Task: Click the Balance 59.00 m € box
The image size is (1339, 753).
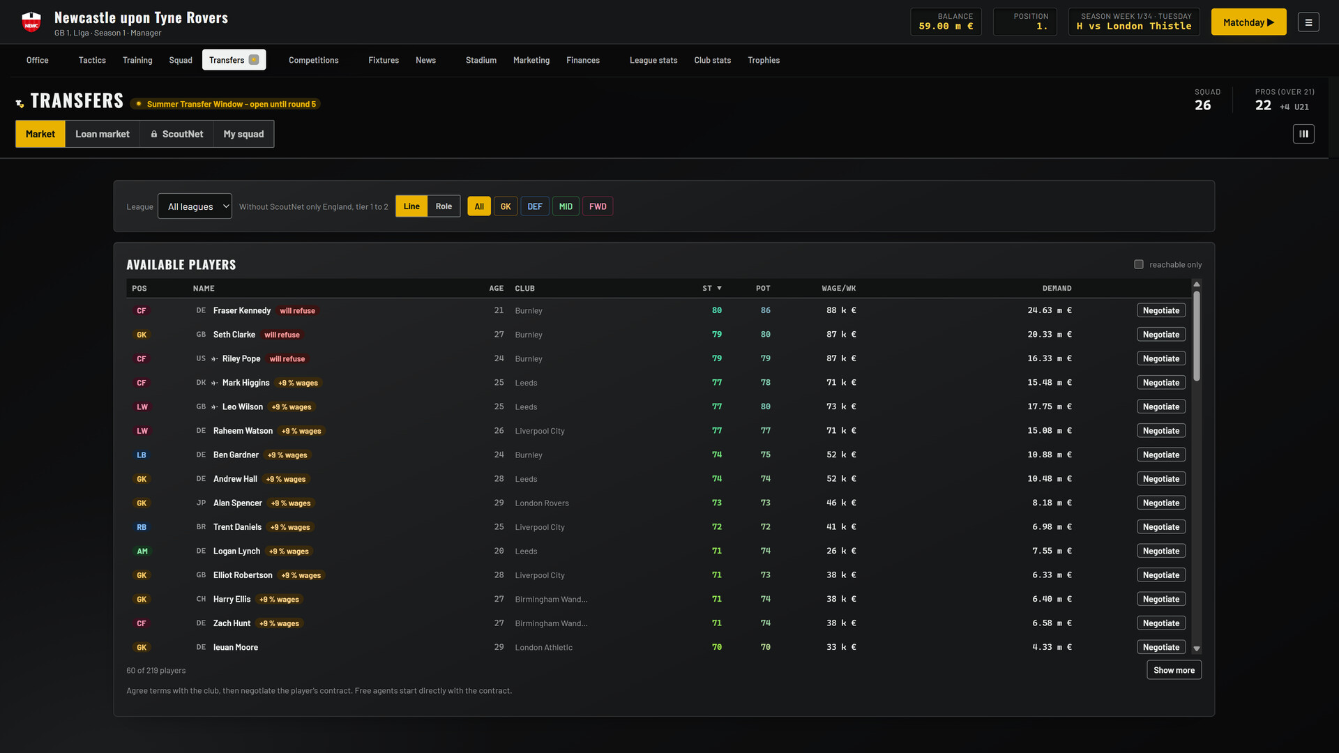Action: [x=946, y=22]
